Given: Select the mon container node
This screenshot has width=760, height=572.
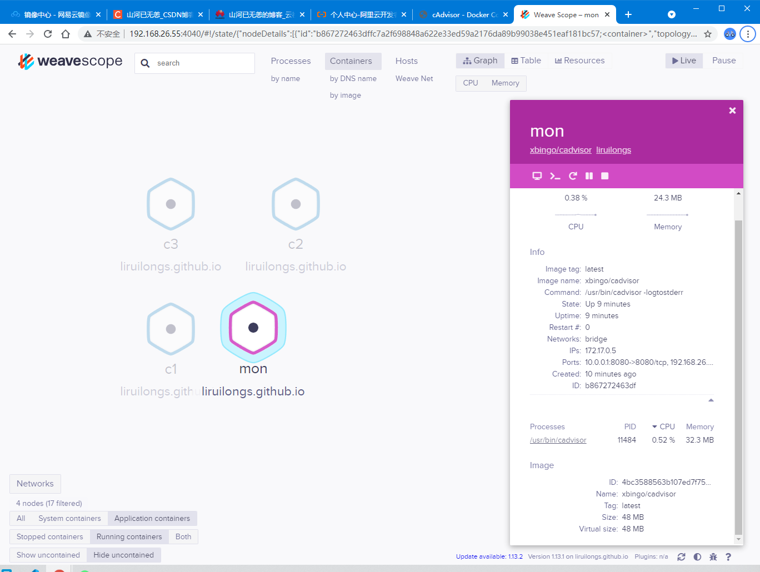Looking at the screenshot, I should coord(253,328).
